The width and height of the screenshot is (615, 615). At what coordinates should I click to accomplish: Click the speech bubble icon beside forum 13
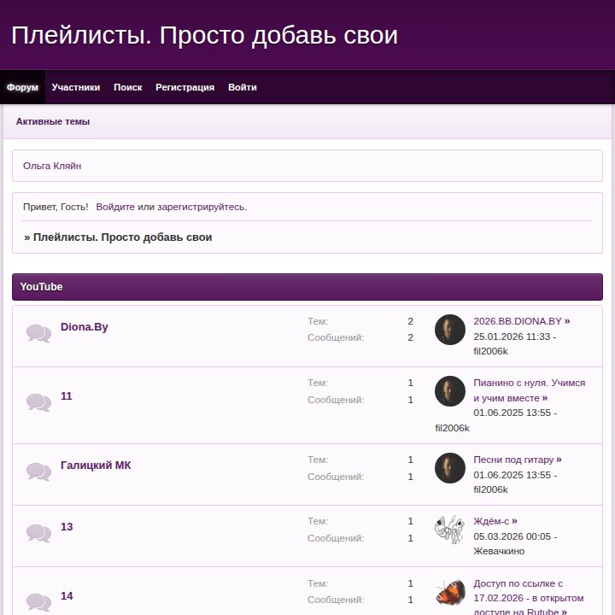[38, 533]
